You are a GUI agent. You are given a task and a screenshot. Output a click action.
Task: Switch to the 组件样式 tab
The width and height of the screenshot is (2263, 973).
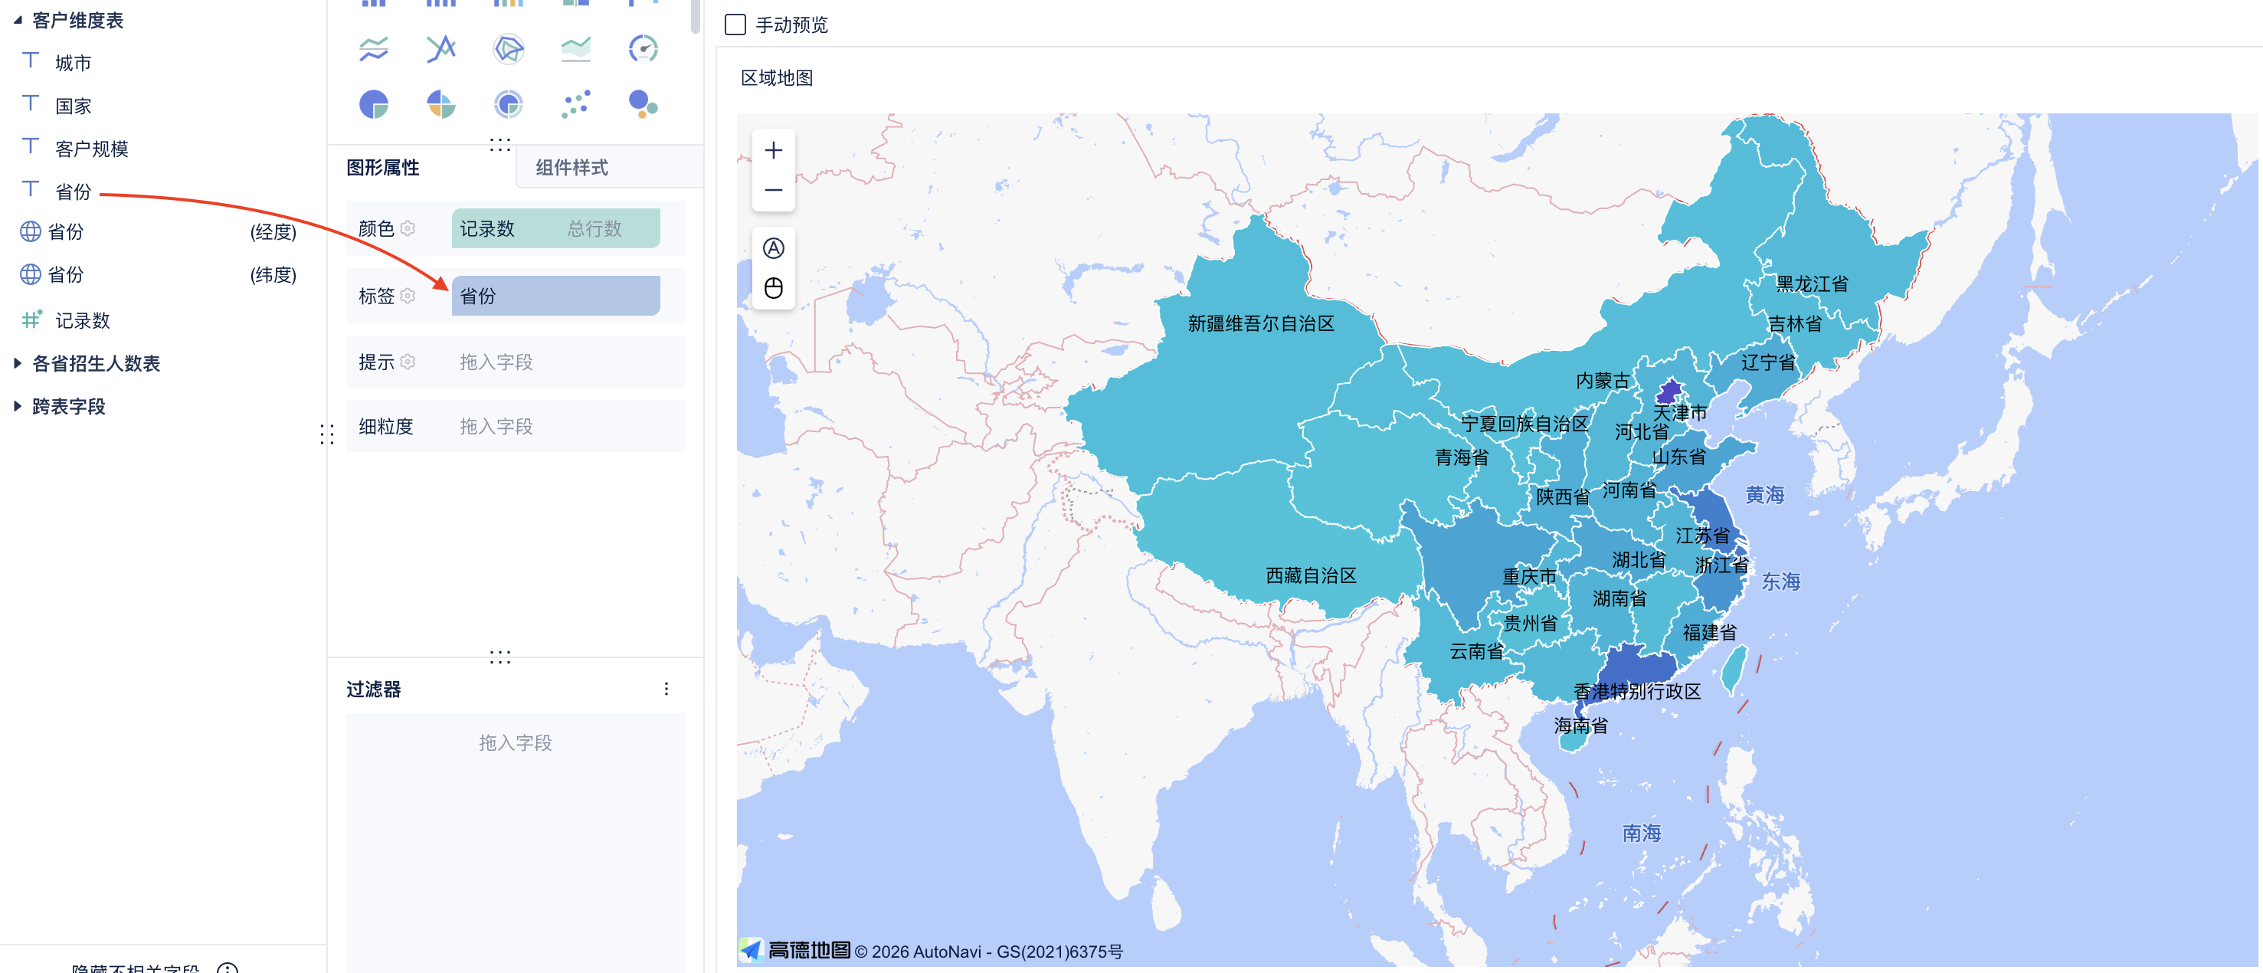tap(572, 167)
